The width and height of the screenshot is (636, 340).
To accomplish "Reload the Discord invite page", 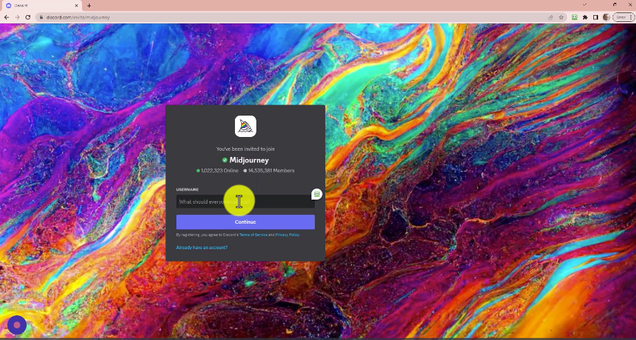I will pyautogui.click(x=28, y=17).
